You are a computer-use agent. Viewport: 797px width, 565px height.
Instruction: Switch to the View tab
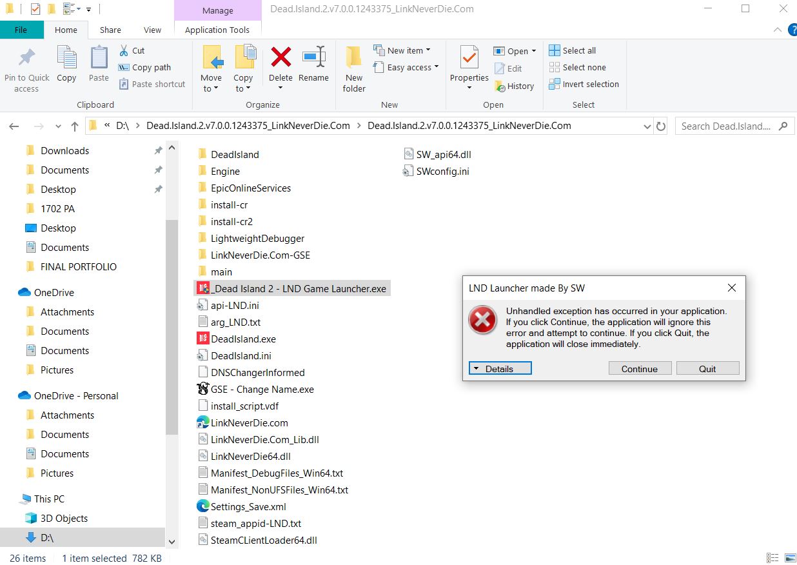(x=152, y=30)
